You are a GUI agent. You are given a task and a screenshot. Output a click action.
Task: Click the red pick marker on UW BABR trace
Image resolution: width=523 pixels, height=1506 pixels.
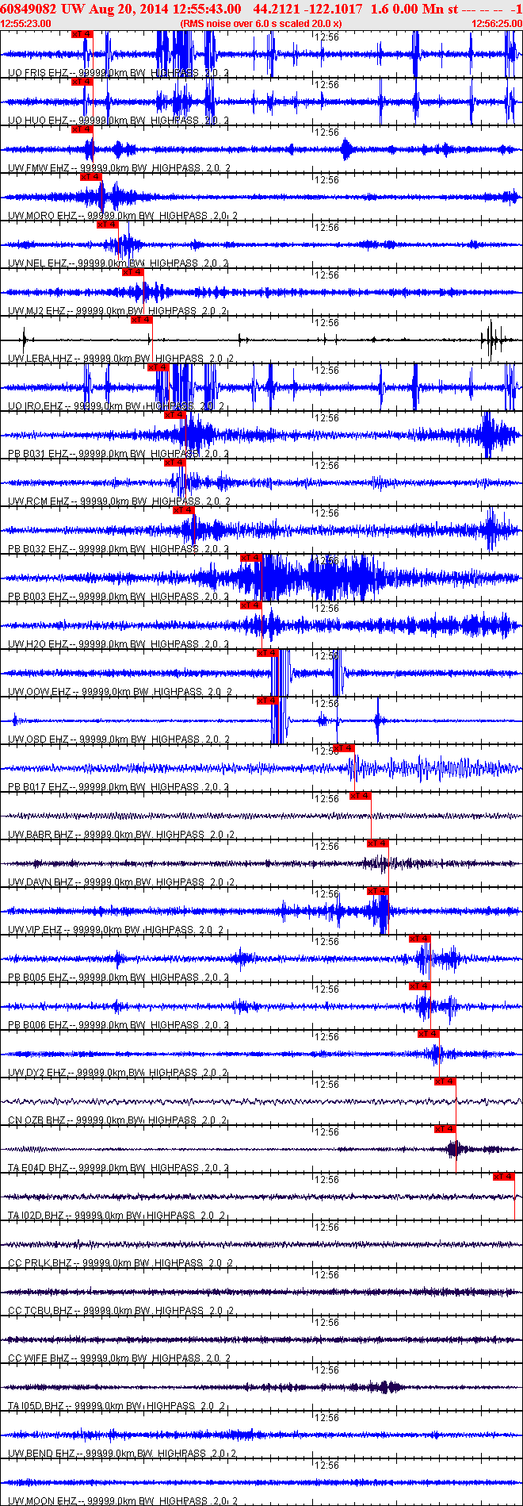361,796
